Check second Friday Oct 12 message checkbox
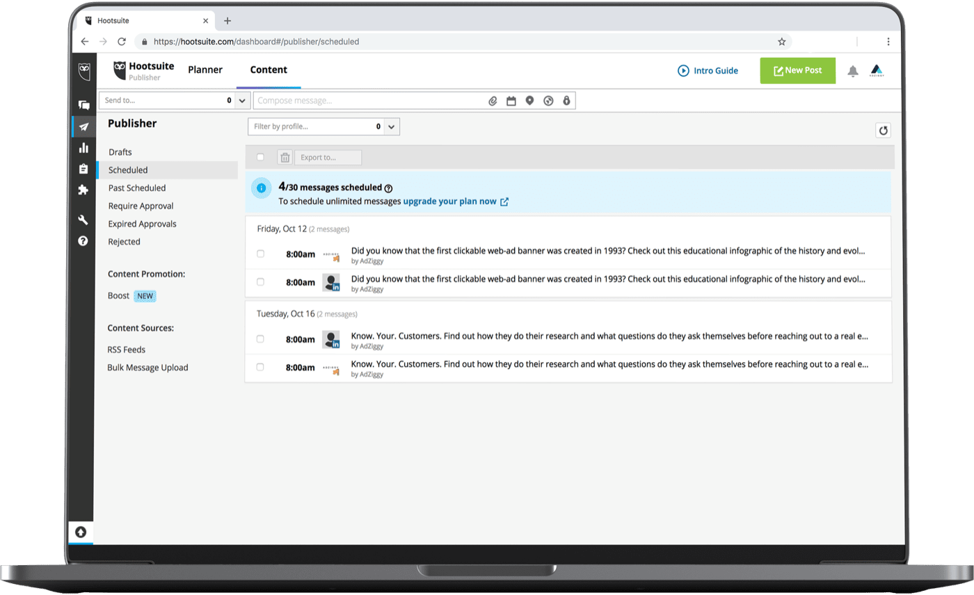Image resolution: width=974 pixels, height=595 pixels. pos(261,282)
